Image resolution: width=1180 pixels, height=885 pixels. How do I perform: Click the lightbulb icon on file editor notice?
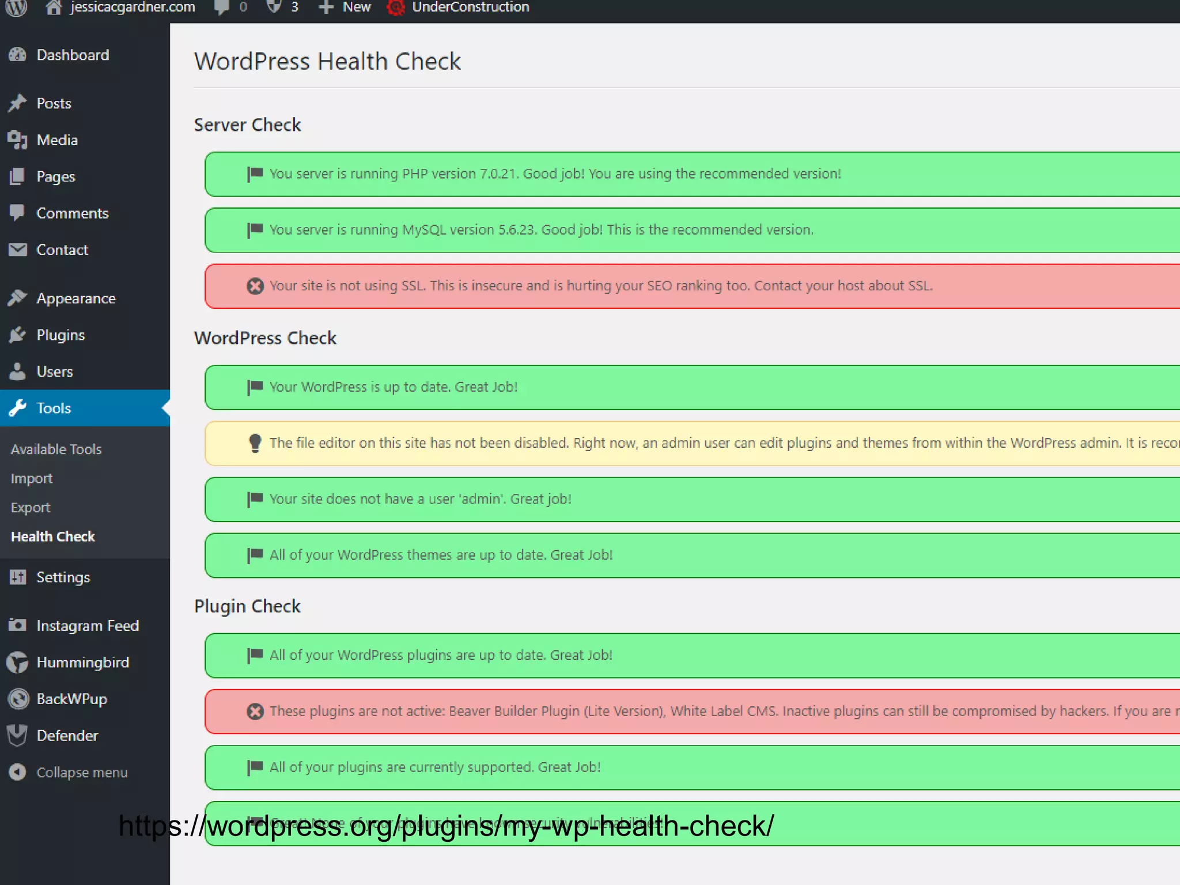[x=255, y=442]
